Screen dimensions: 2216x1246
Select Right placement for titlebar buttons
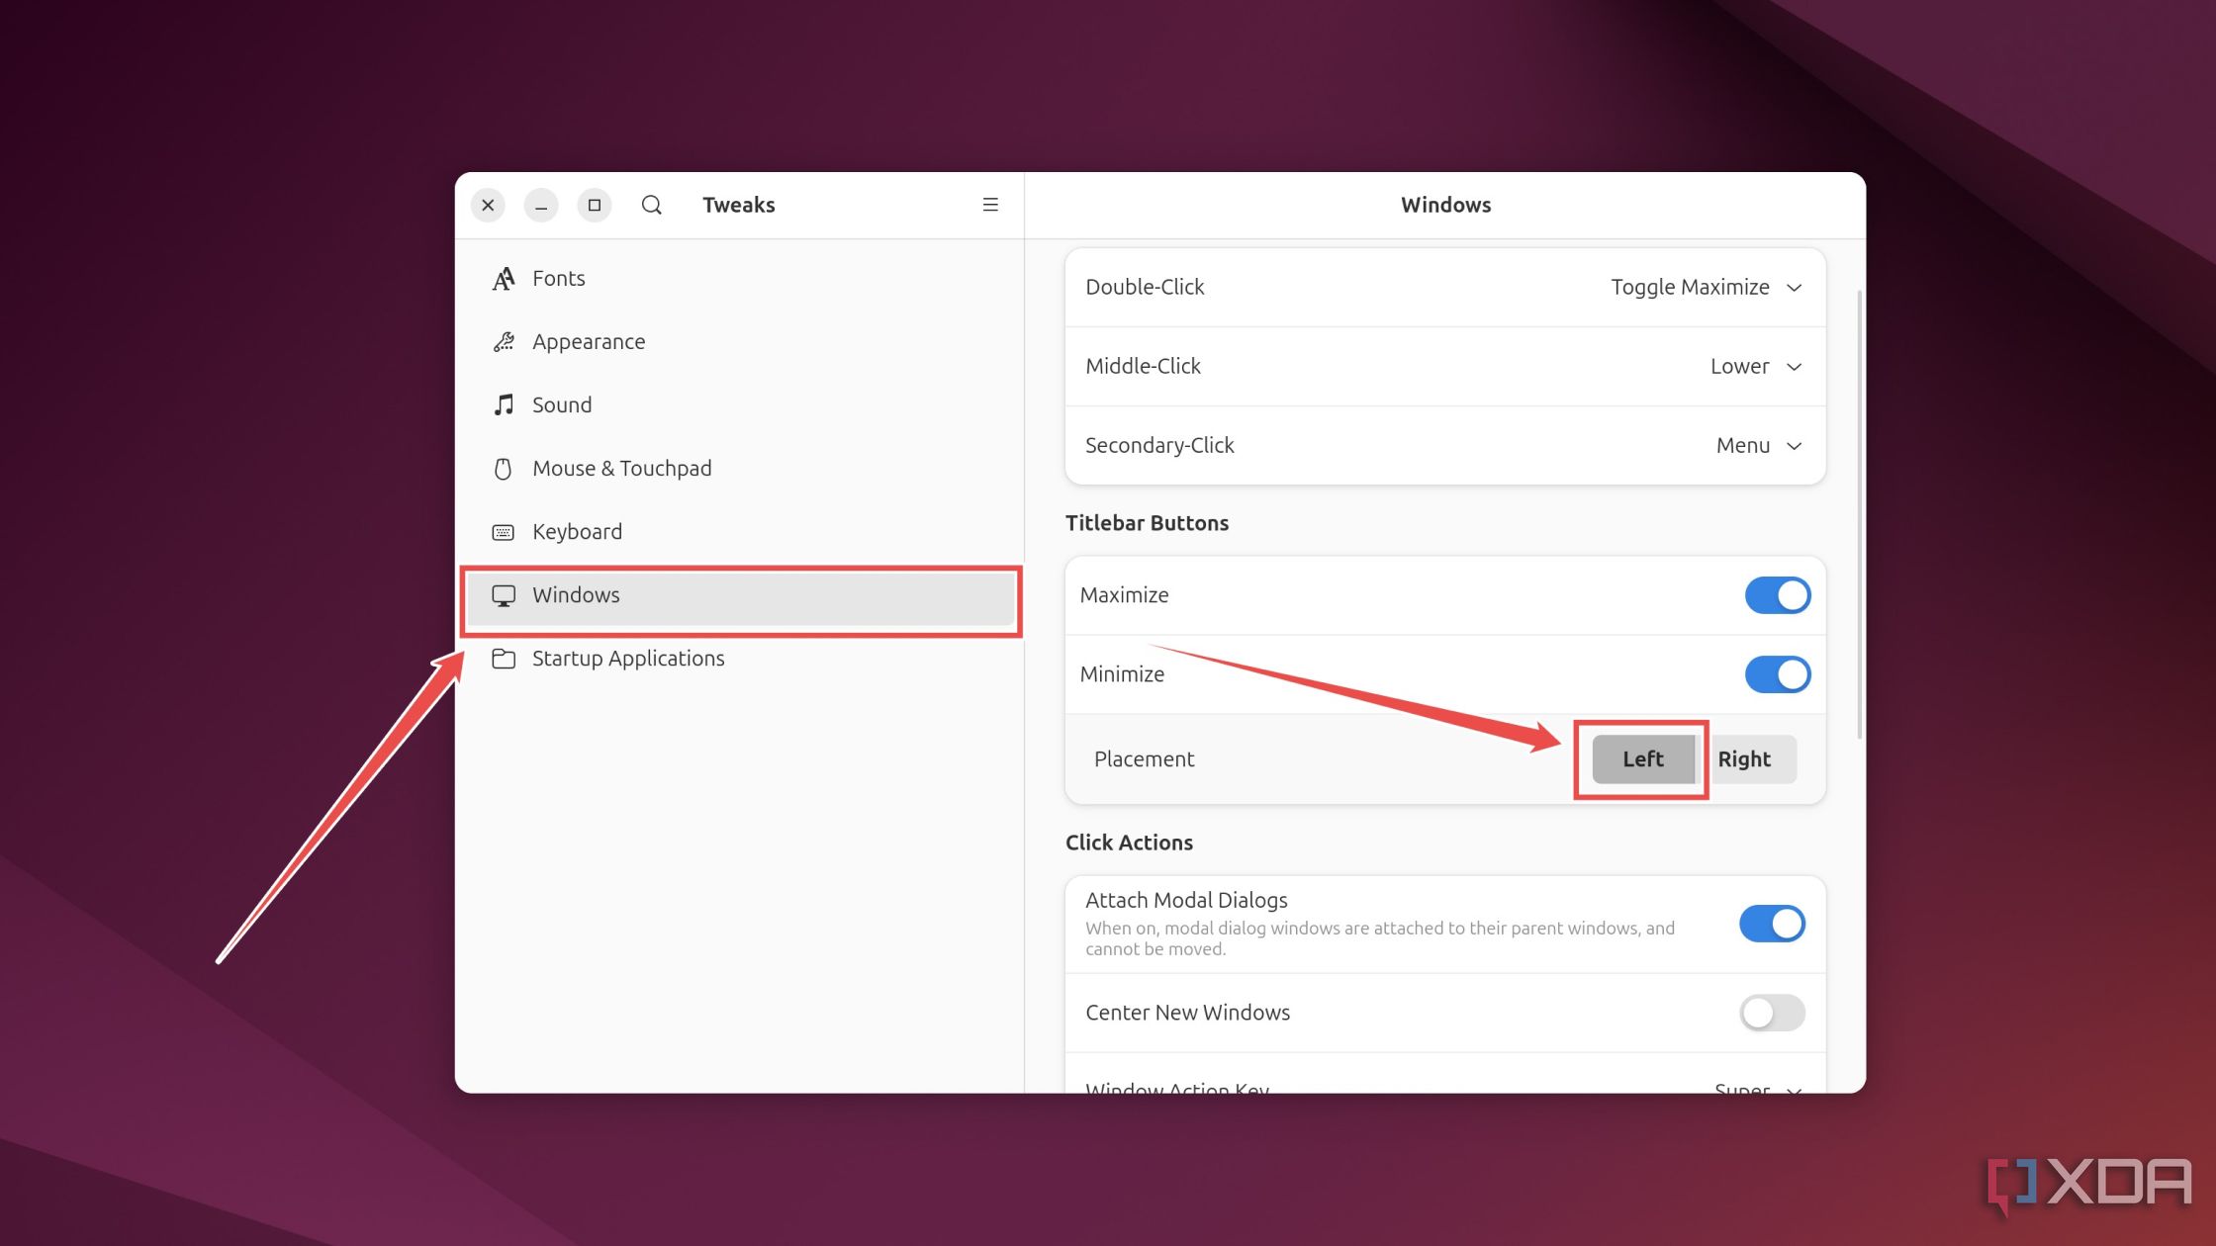(1746, 757)
